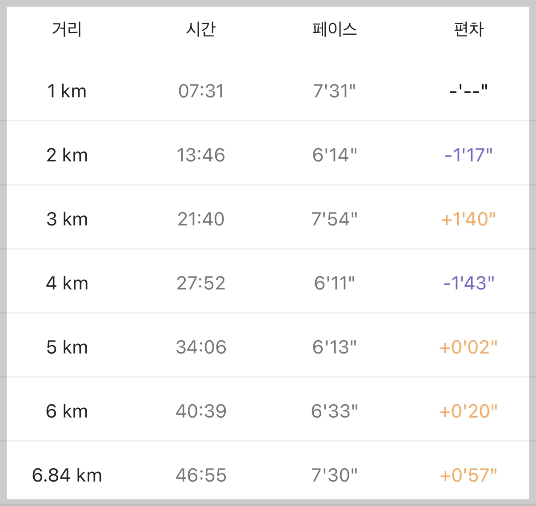Click the 페이스 column header
The image size is (536, 506).
pyautogui.click(x=335, y=29)
